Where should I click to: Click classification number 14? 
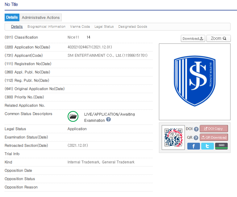coord(89,37)
